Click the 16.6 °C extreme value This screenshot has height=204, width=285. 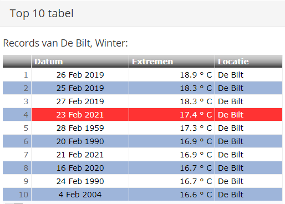[196, 195]
